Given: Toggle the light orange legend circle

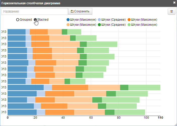Looking at the screenshot, I should (68, 25).
